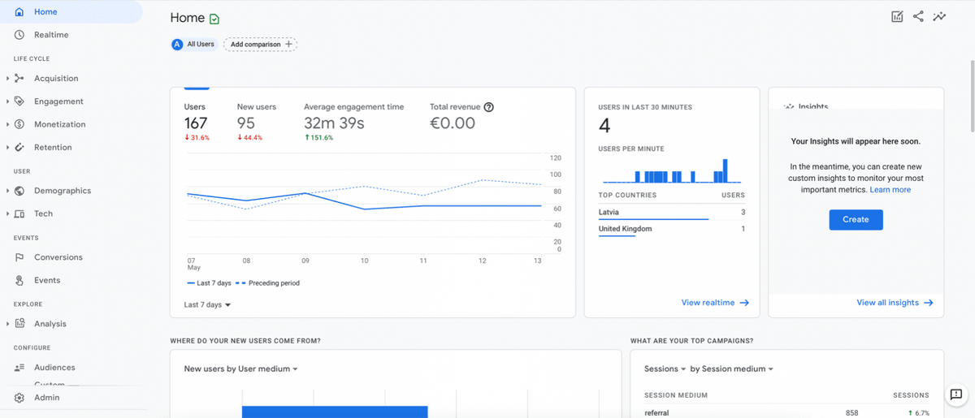
Task: Click the Latvia country row
Action: (x=671, y=213)
